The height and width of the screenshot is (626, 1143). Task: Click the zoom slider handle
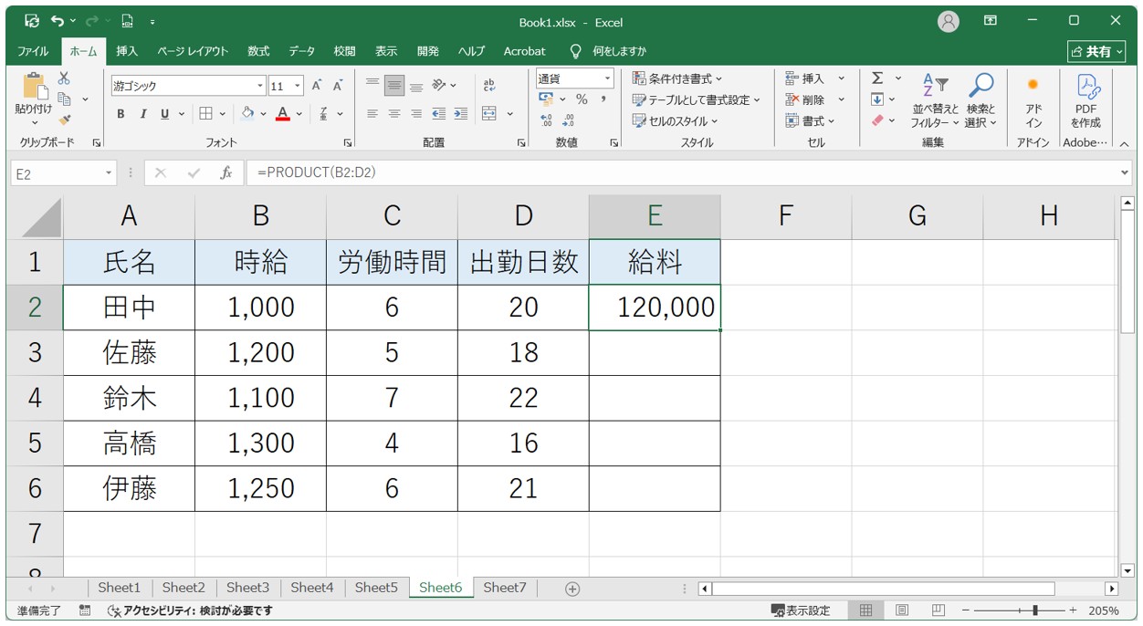1033,610
